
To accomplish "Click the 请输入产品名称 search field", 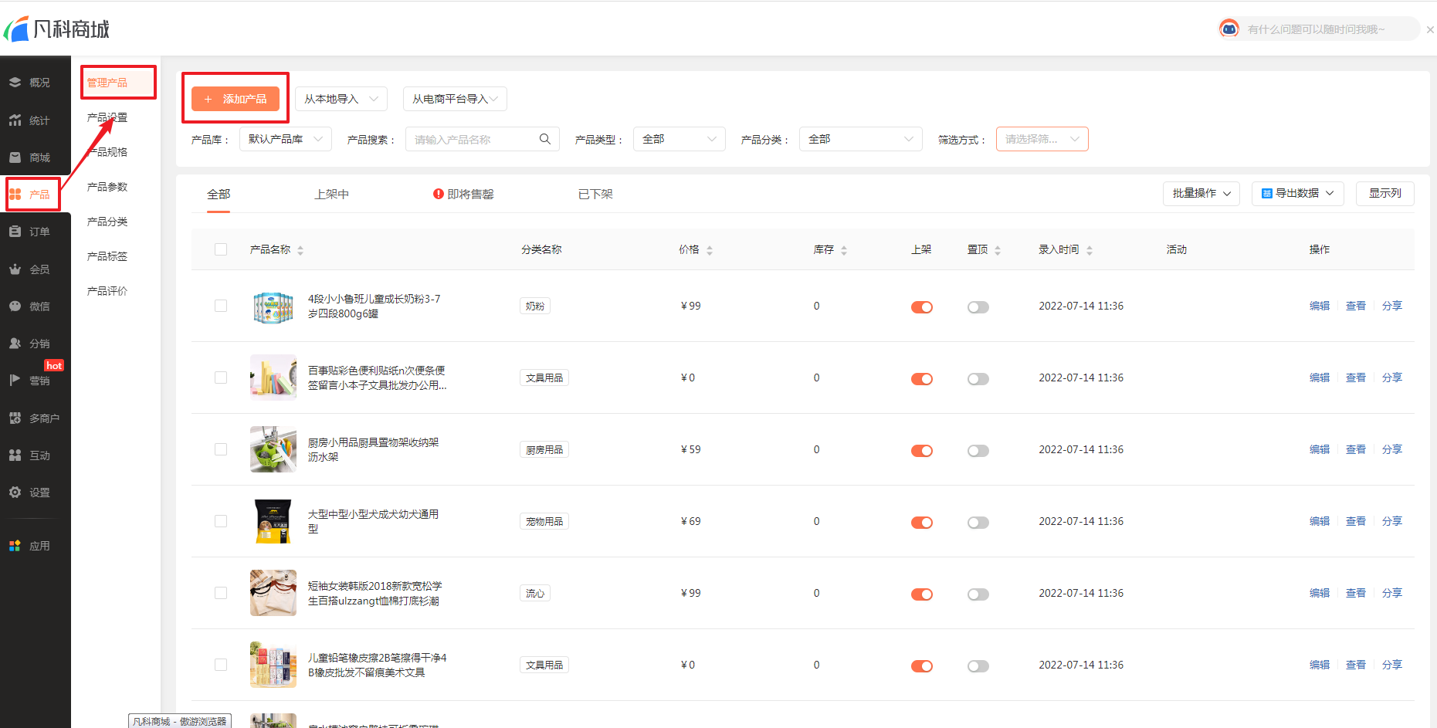I will click(x=471, y=140).
